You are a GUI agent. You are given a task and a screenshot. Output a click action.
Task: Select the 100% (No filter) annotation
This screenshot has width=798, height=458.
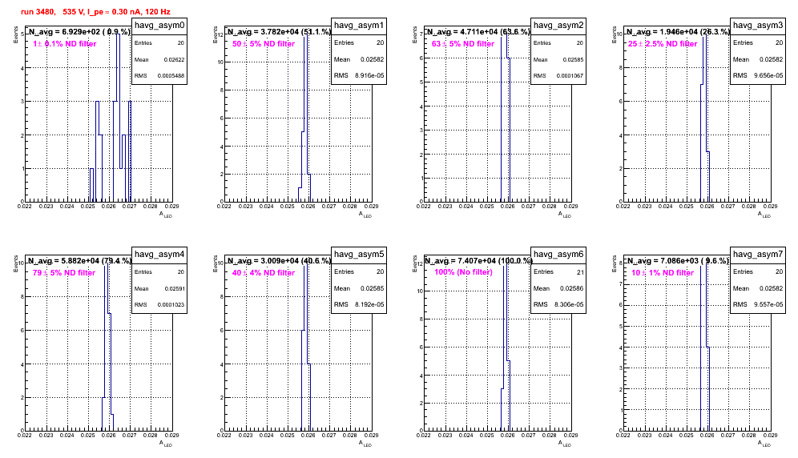[464, 272]
